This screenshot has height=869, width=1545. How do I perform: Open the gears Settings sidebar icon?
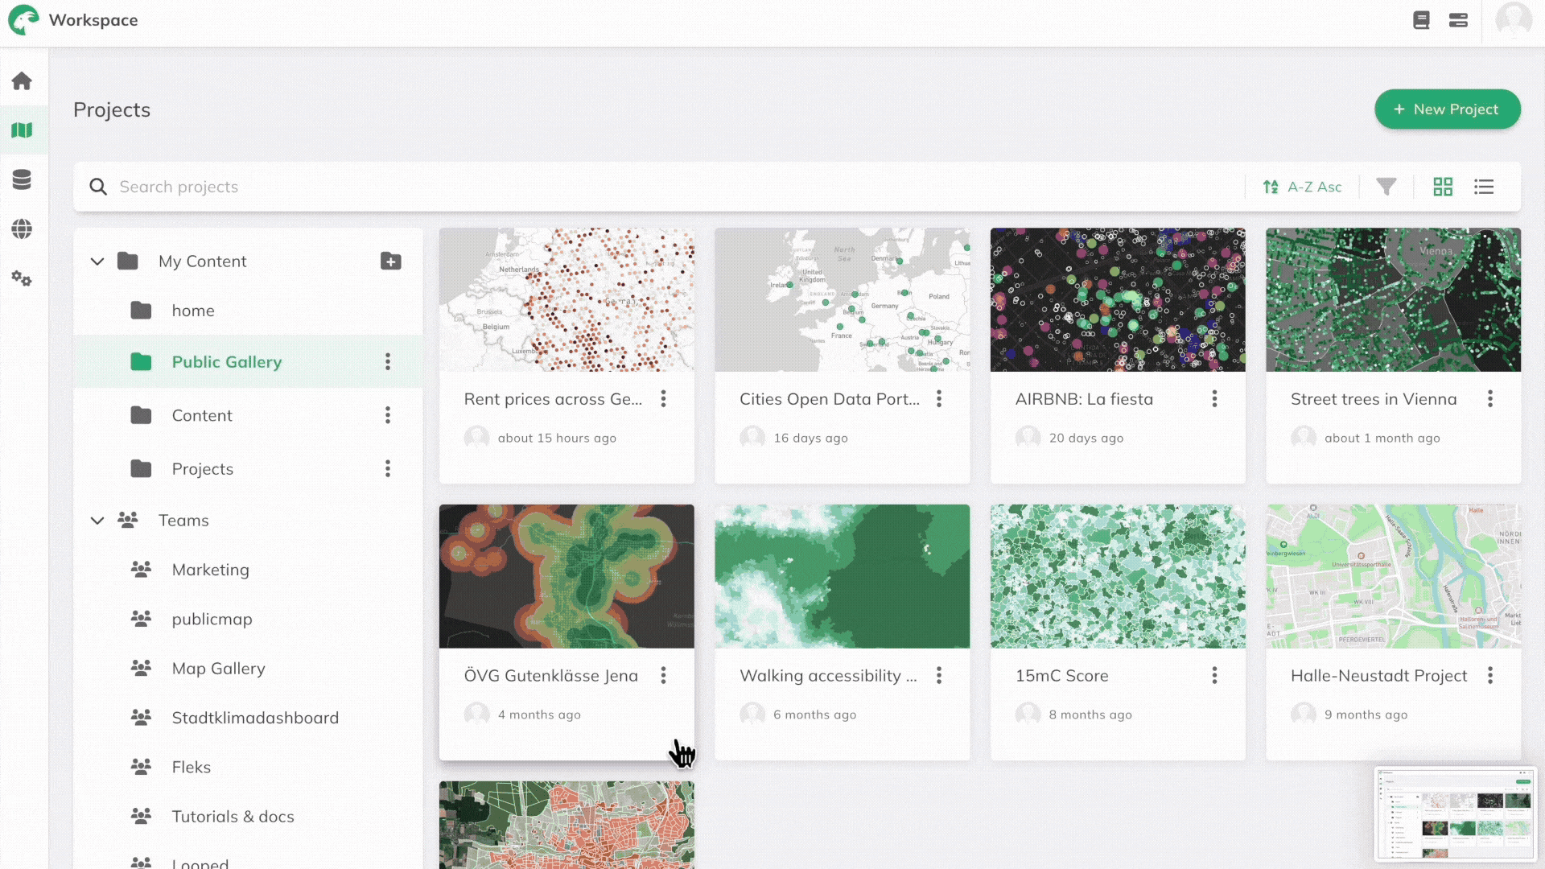[22, 278]
